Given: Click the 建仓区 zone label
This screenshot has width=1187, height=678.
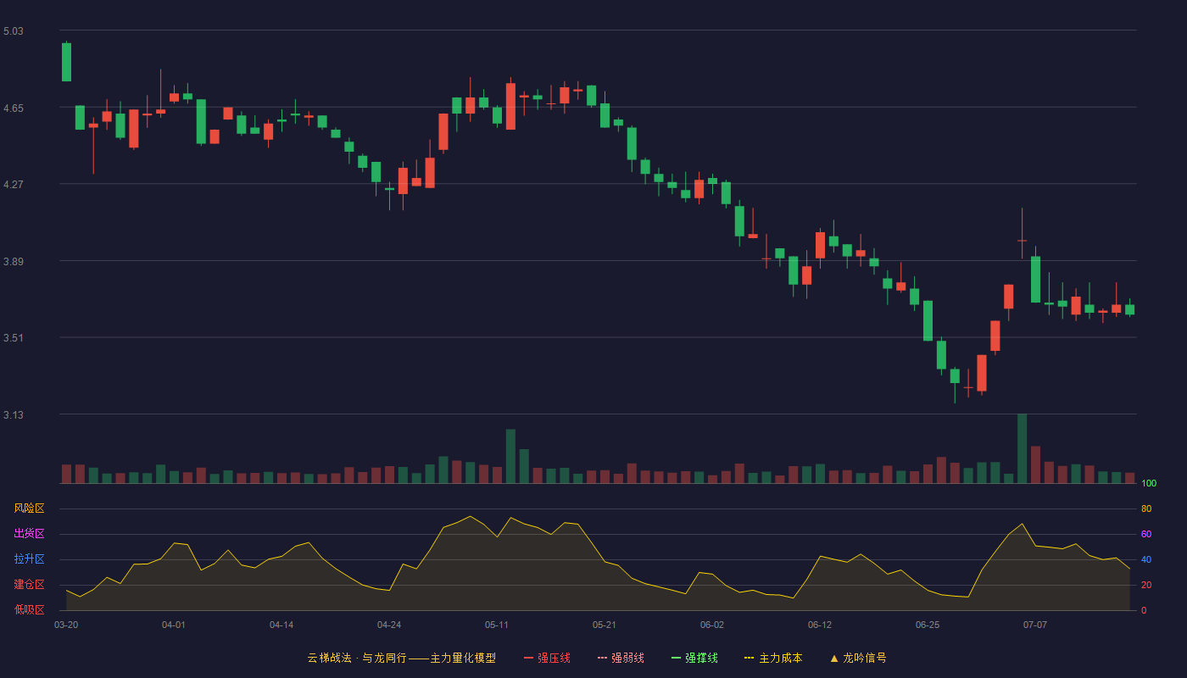Looking at the screenshot, I should coord(29,585).
